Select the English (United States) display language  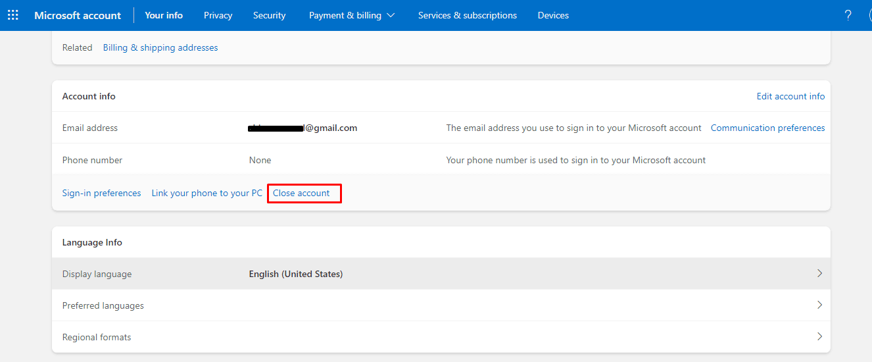295,274
